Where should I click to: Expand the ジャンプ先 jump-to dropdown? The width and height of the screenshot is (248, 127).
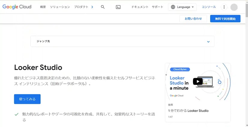pyautogui.click(x=122, y=41)
